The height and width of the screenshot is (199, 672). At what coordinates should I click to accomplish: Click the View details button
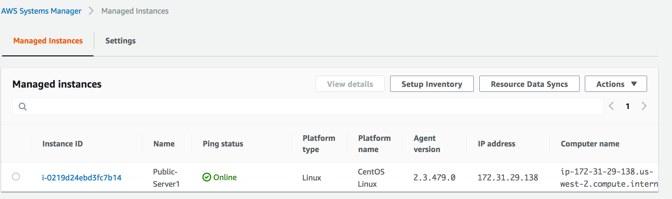(x=350, y=84)
